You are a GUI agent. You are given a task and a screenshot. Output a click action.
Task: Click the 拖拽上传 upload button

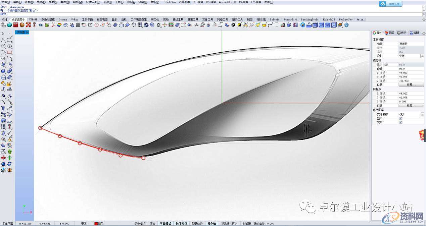[x=390, y=4]
